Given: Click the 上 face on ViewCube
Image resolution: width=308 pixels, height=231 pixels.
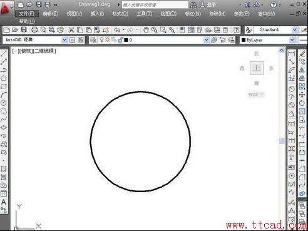Looking at the screenshot, I should (x=257, y=68).
